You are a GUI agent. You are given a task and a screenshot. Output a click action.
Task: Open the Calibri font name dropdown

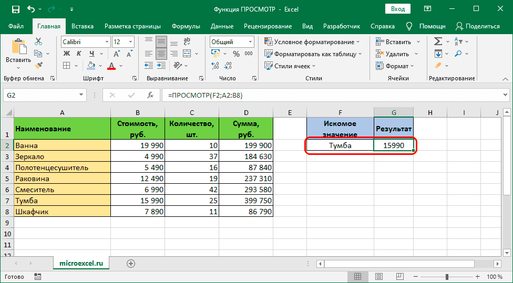[106, 42]
